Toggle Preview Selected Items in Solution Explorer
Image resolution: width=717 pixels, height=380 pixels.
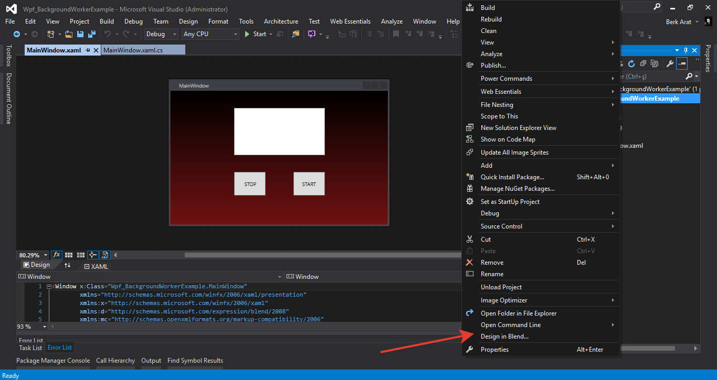682,63
